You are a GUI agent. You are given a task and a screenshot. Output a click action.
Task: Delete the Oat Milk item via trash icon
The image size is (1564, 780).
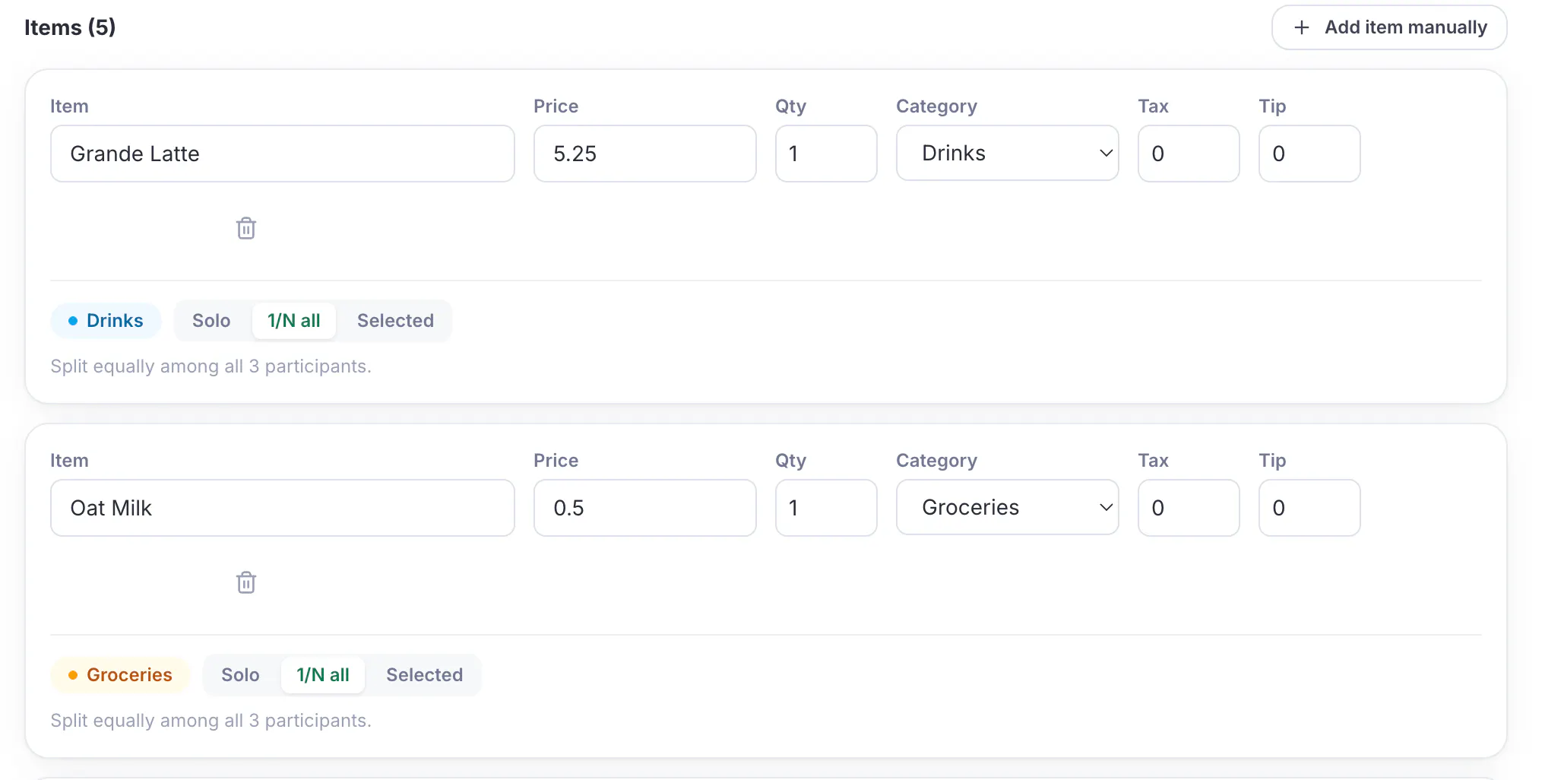(x=246, y=582)
